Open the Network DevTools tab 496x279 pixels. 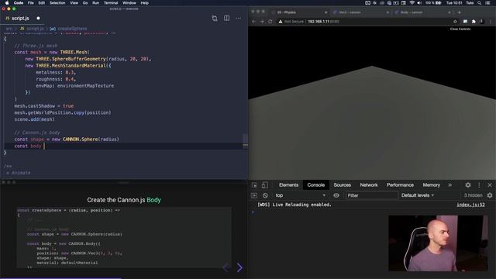(369, 185)
